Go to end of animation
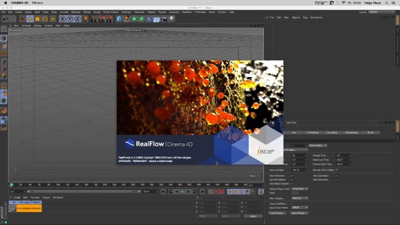This screenshot has height=225, width=400. (x=202, y=192)
